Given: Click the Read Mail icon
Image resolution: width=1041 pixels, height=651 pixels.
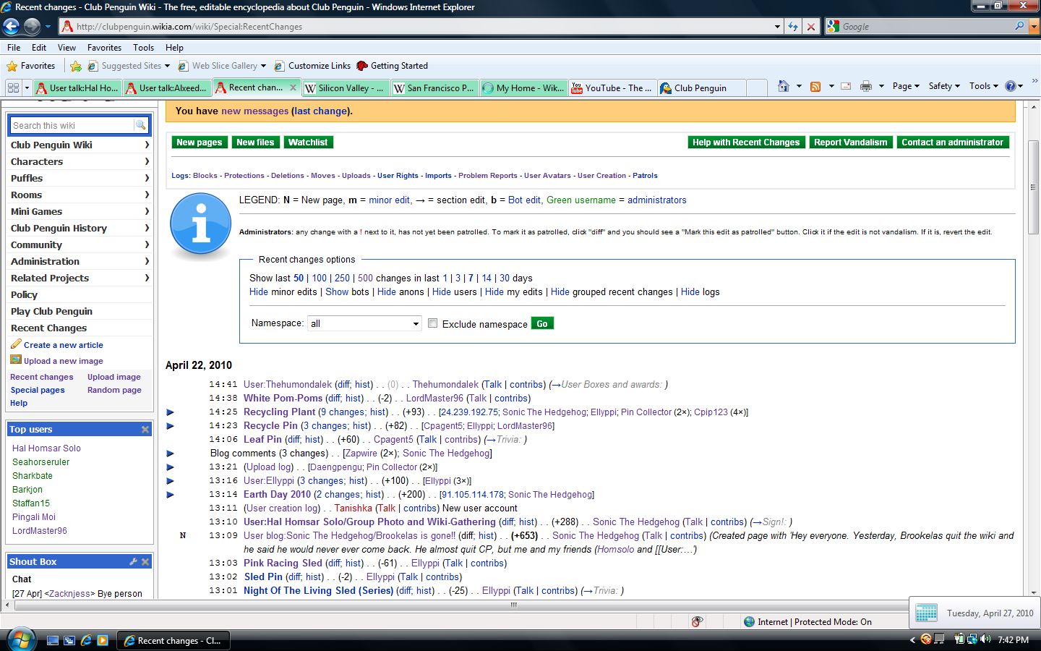Looking at the screenshot, I should [846, 86].
